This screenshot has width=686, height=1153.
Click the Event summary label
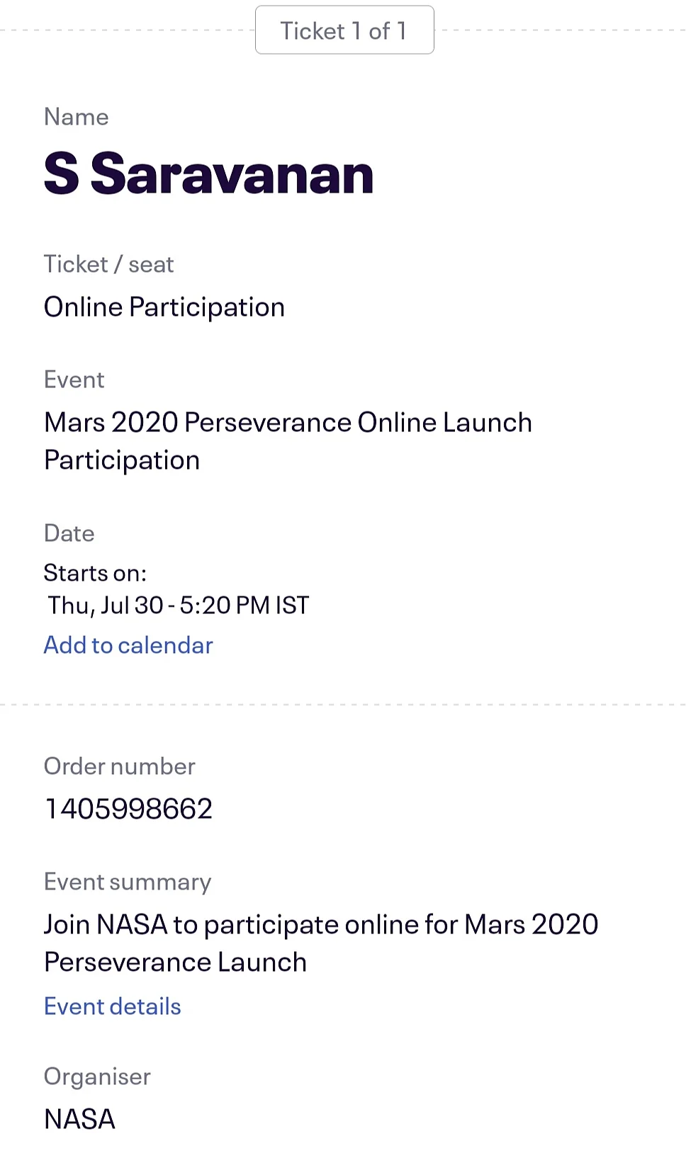(128, 882)
